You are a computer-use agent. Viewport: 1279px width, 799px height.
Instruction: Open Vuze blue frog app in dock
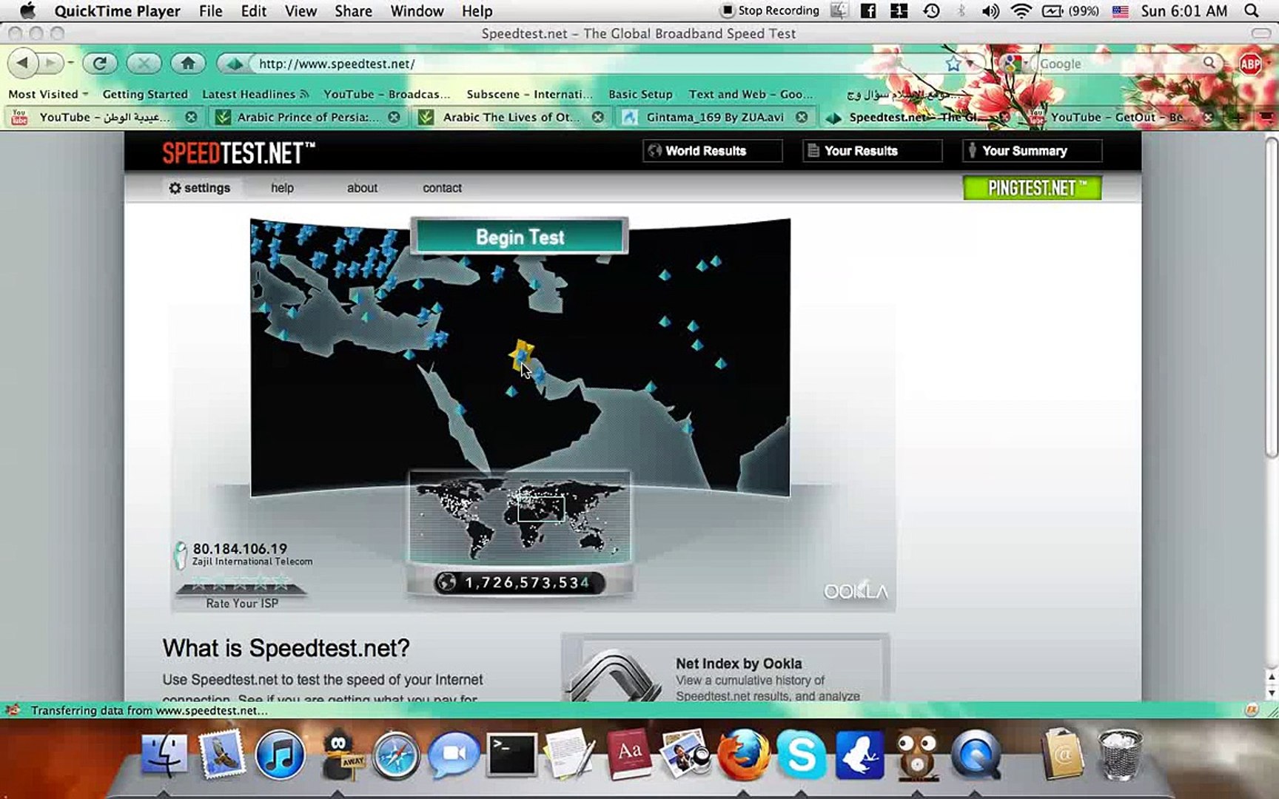[859, 755]
